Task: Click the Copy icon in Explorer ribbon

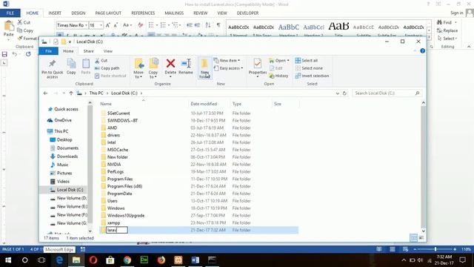Action: tap(71, 64)
